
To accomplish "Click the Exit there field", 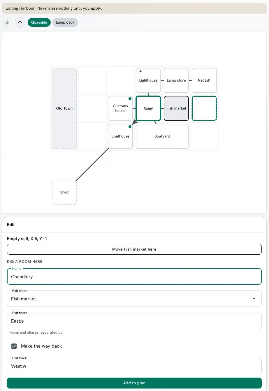I will [x=134, y=321].
